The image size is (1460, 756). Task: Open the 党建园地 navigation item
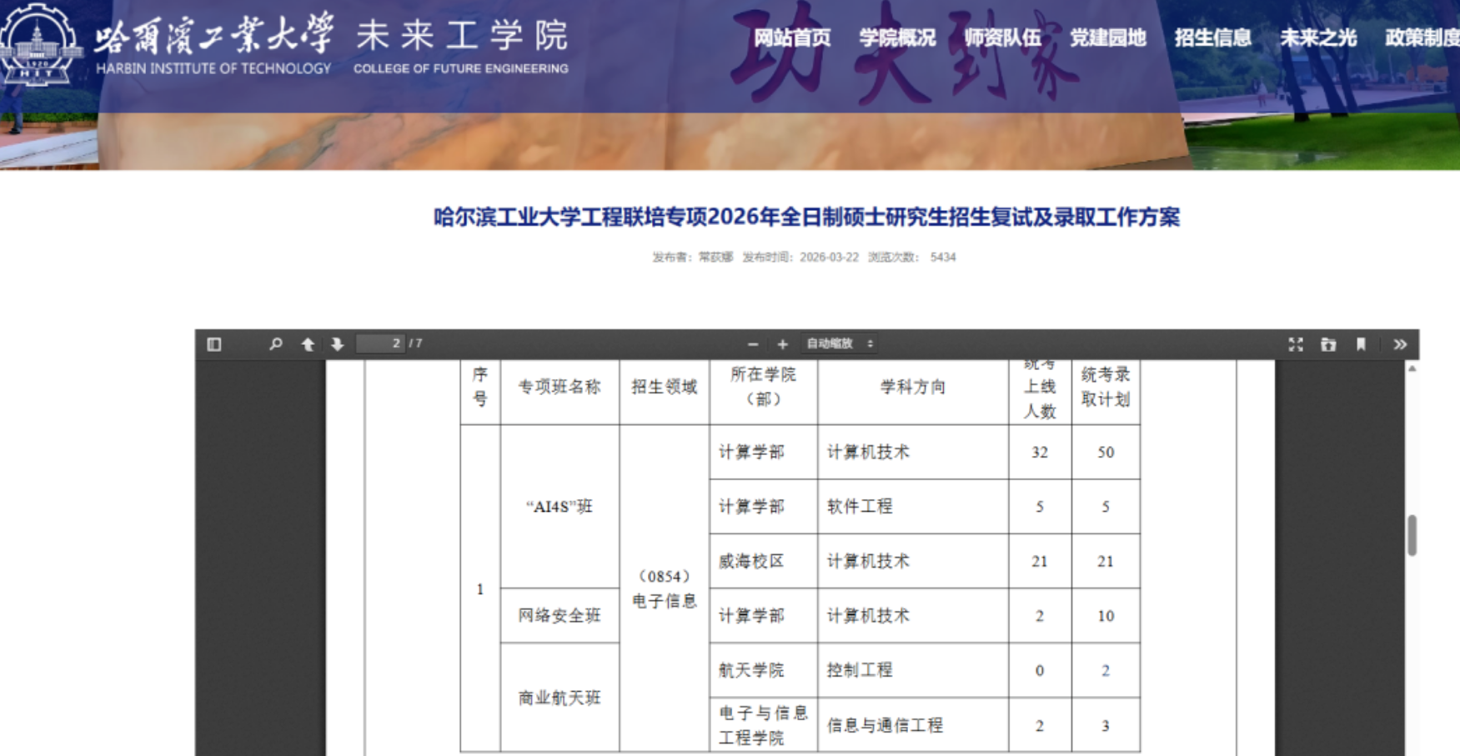coord(1107,38)
